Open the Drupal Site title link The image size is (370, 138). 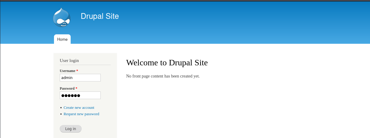[100, 16]
